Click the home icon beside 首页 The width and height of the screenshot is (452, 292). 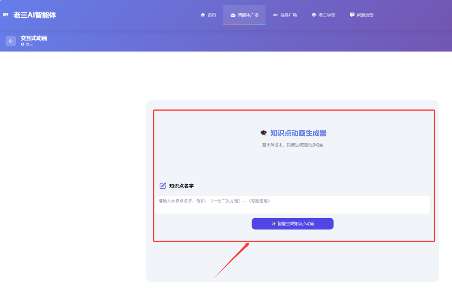(202, 15)
